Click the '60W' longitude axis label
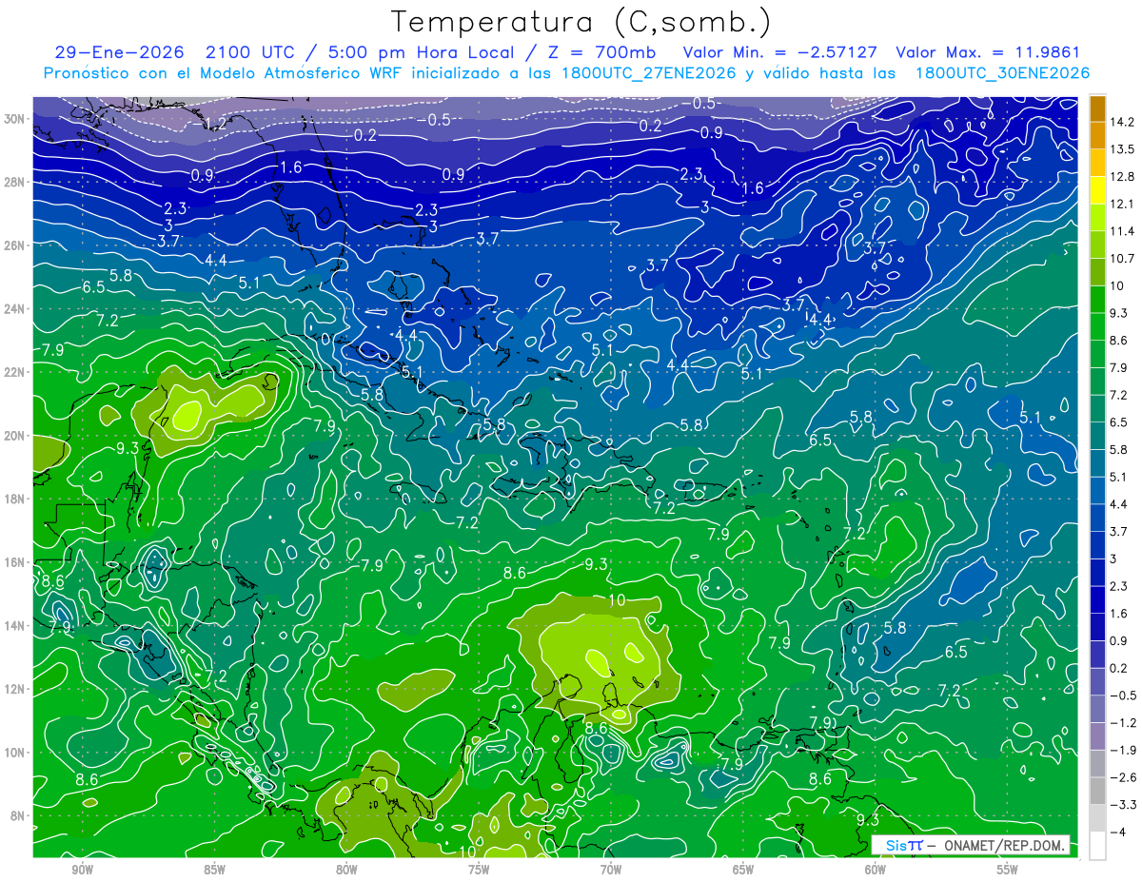 [x=876, y=870]
